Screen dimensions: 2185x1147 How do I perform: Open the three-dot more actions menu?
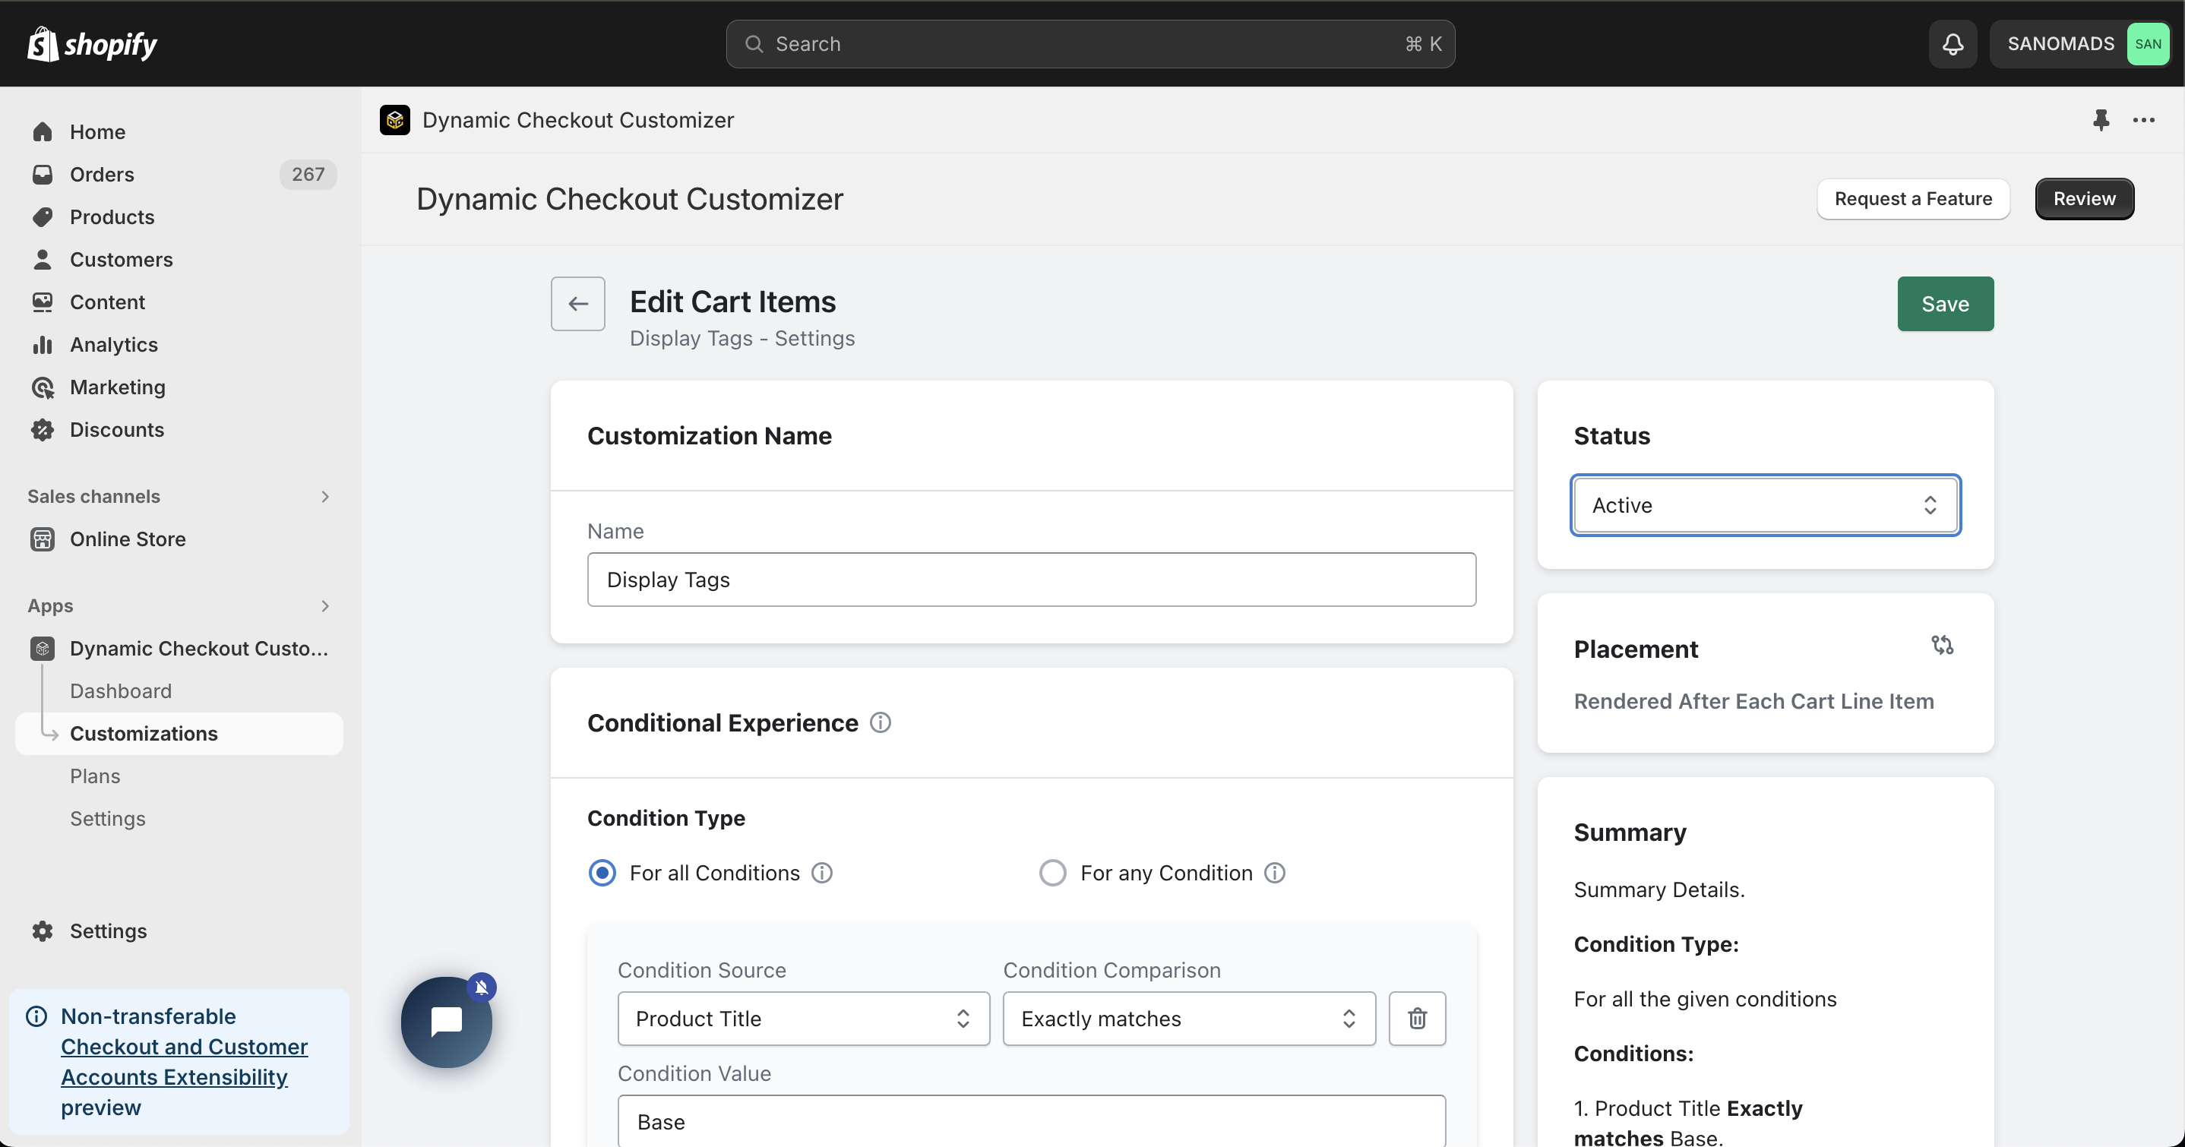tap(2143, 119)
